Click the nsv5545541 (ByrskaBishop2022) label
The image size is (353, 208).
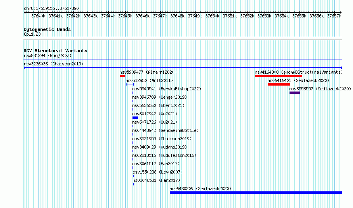tap(167, 89)
